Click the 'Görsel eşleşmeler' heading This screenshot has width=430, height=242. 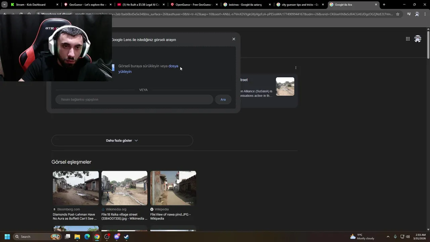(71, 162)
